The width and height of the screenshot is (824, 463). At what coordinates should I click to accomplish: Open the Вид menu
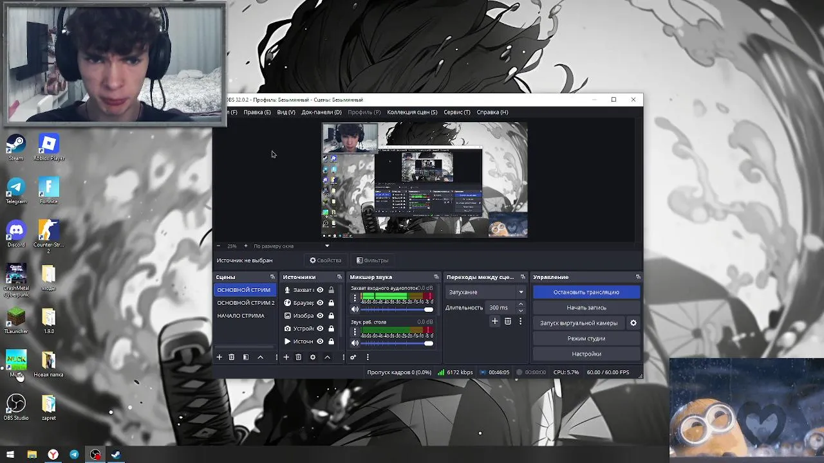[x=286, y=112]
